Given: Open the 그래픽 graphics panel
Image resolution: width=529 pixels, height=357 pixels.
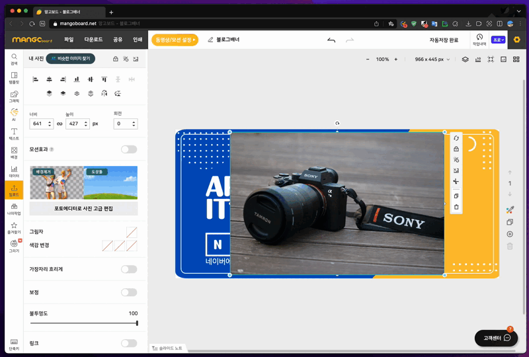Looking at the screenshot, I should (14, 97).
